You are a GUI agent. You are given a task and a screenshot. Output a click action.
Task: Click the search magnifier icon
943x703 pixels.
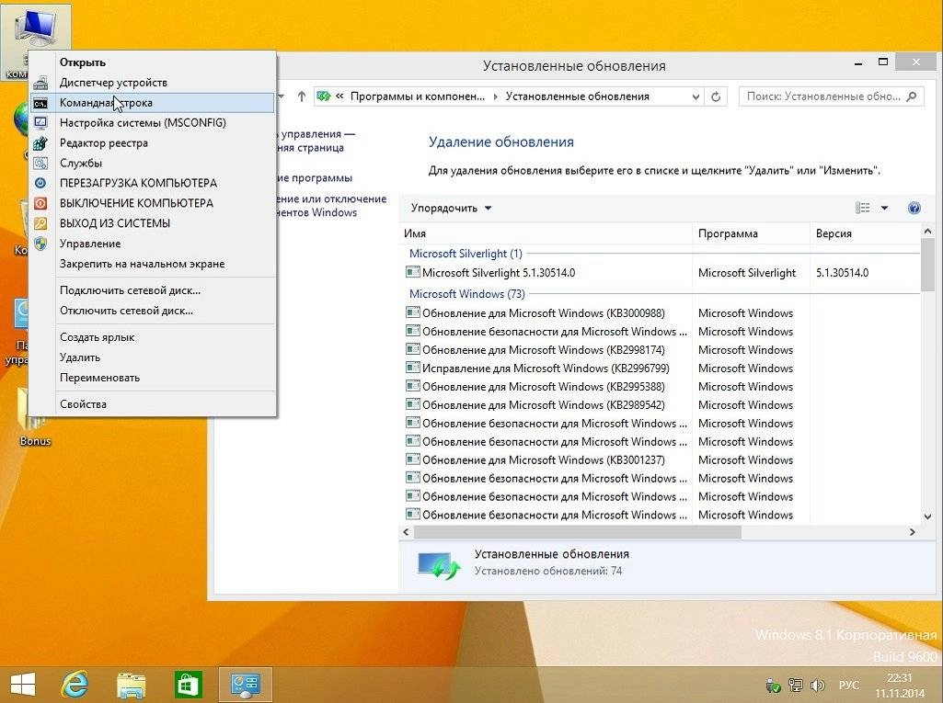(912, 96)
